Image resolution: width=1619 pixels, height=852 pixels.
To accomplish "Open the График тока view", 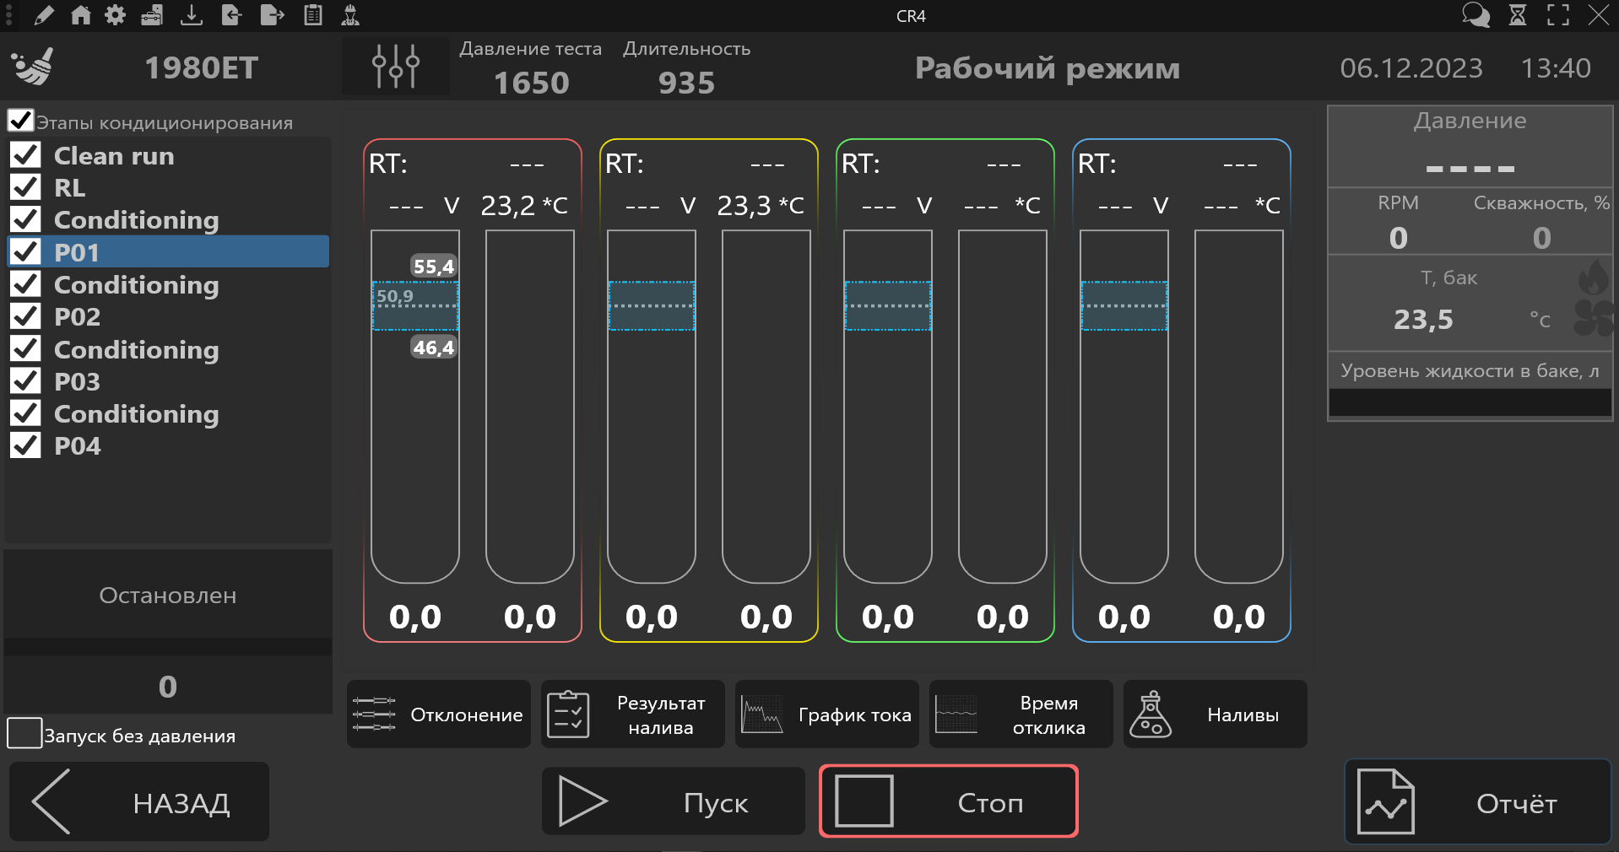I will coord(827,714).
